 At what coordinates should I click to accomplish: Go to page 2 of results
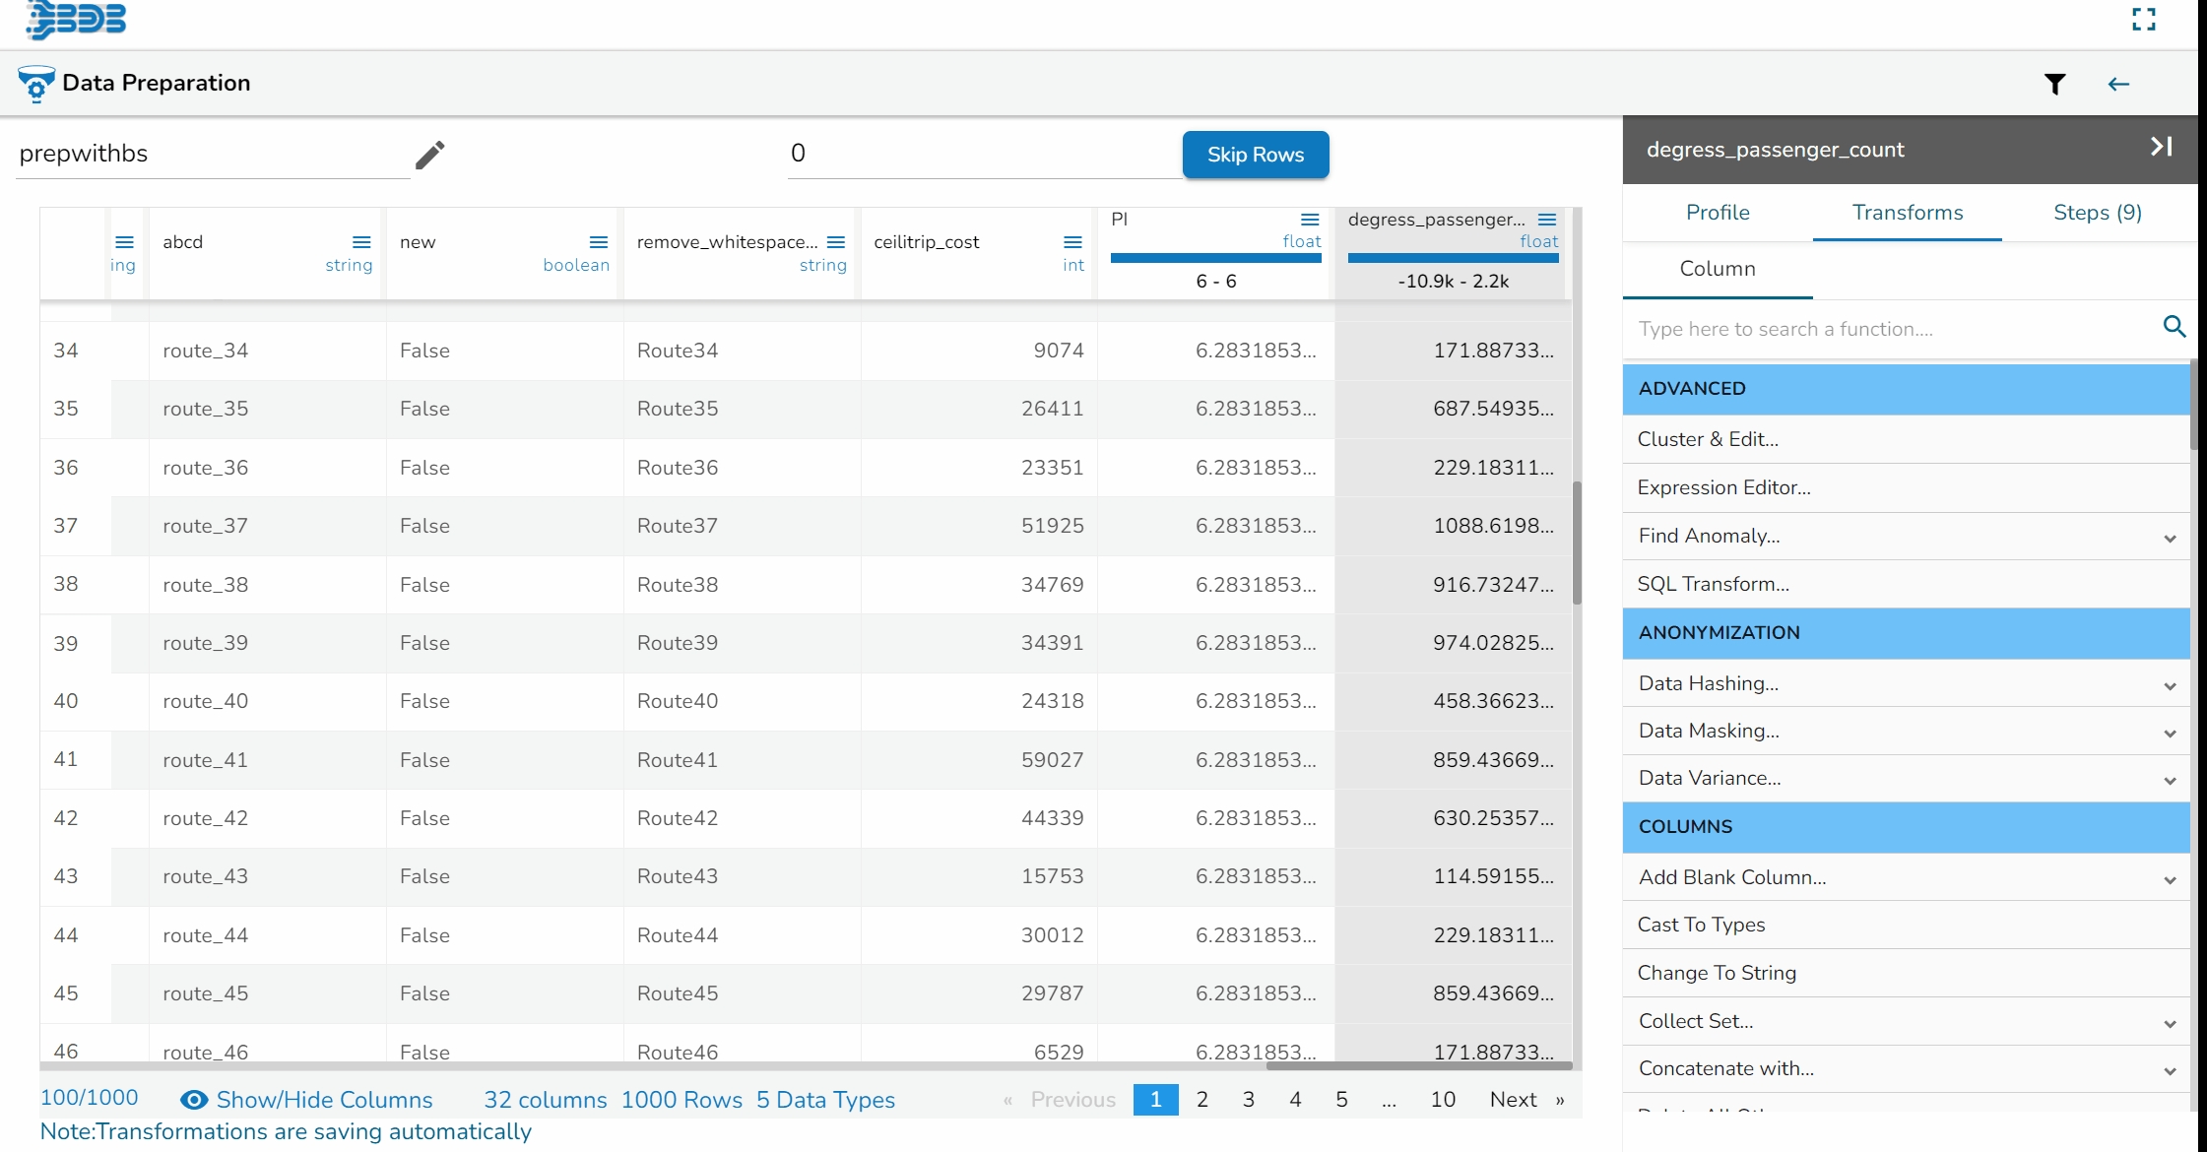1201,1100
